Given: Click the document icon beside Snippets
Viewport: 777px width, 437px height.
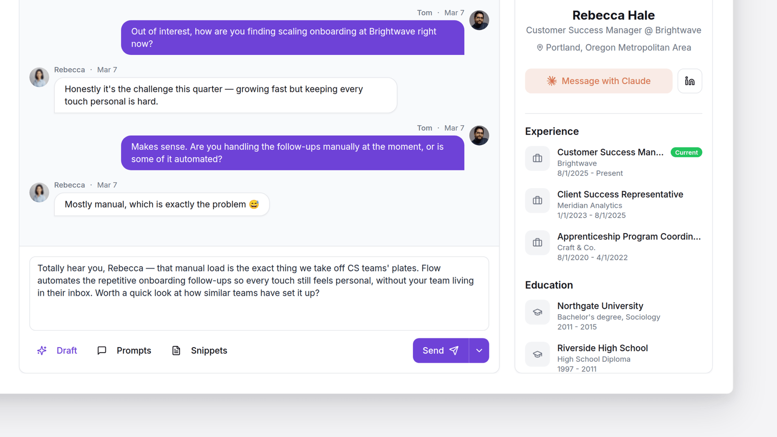Looking at the screenshot, I should [176, 351].
